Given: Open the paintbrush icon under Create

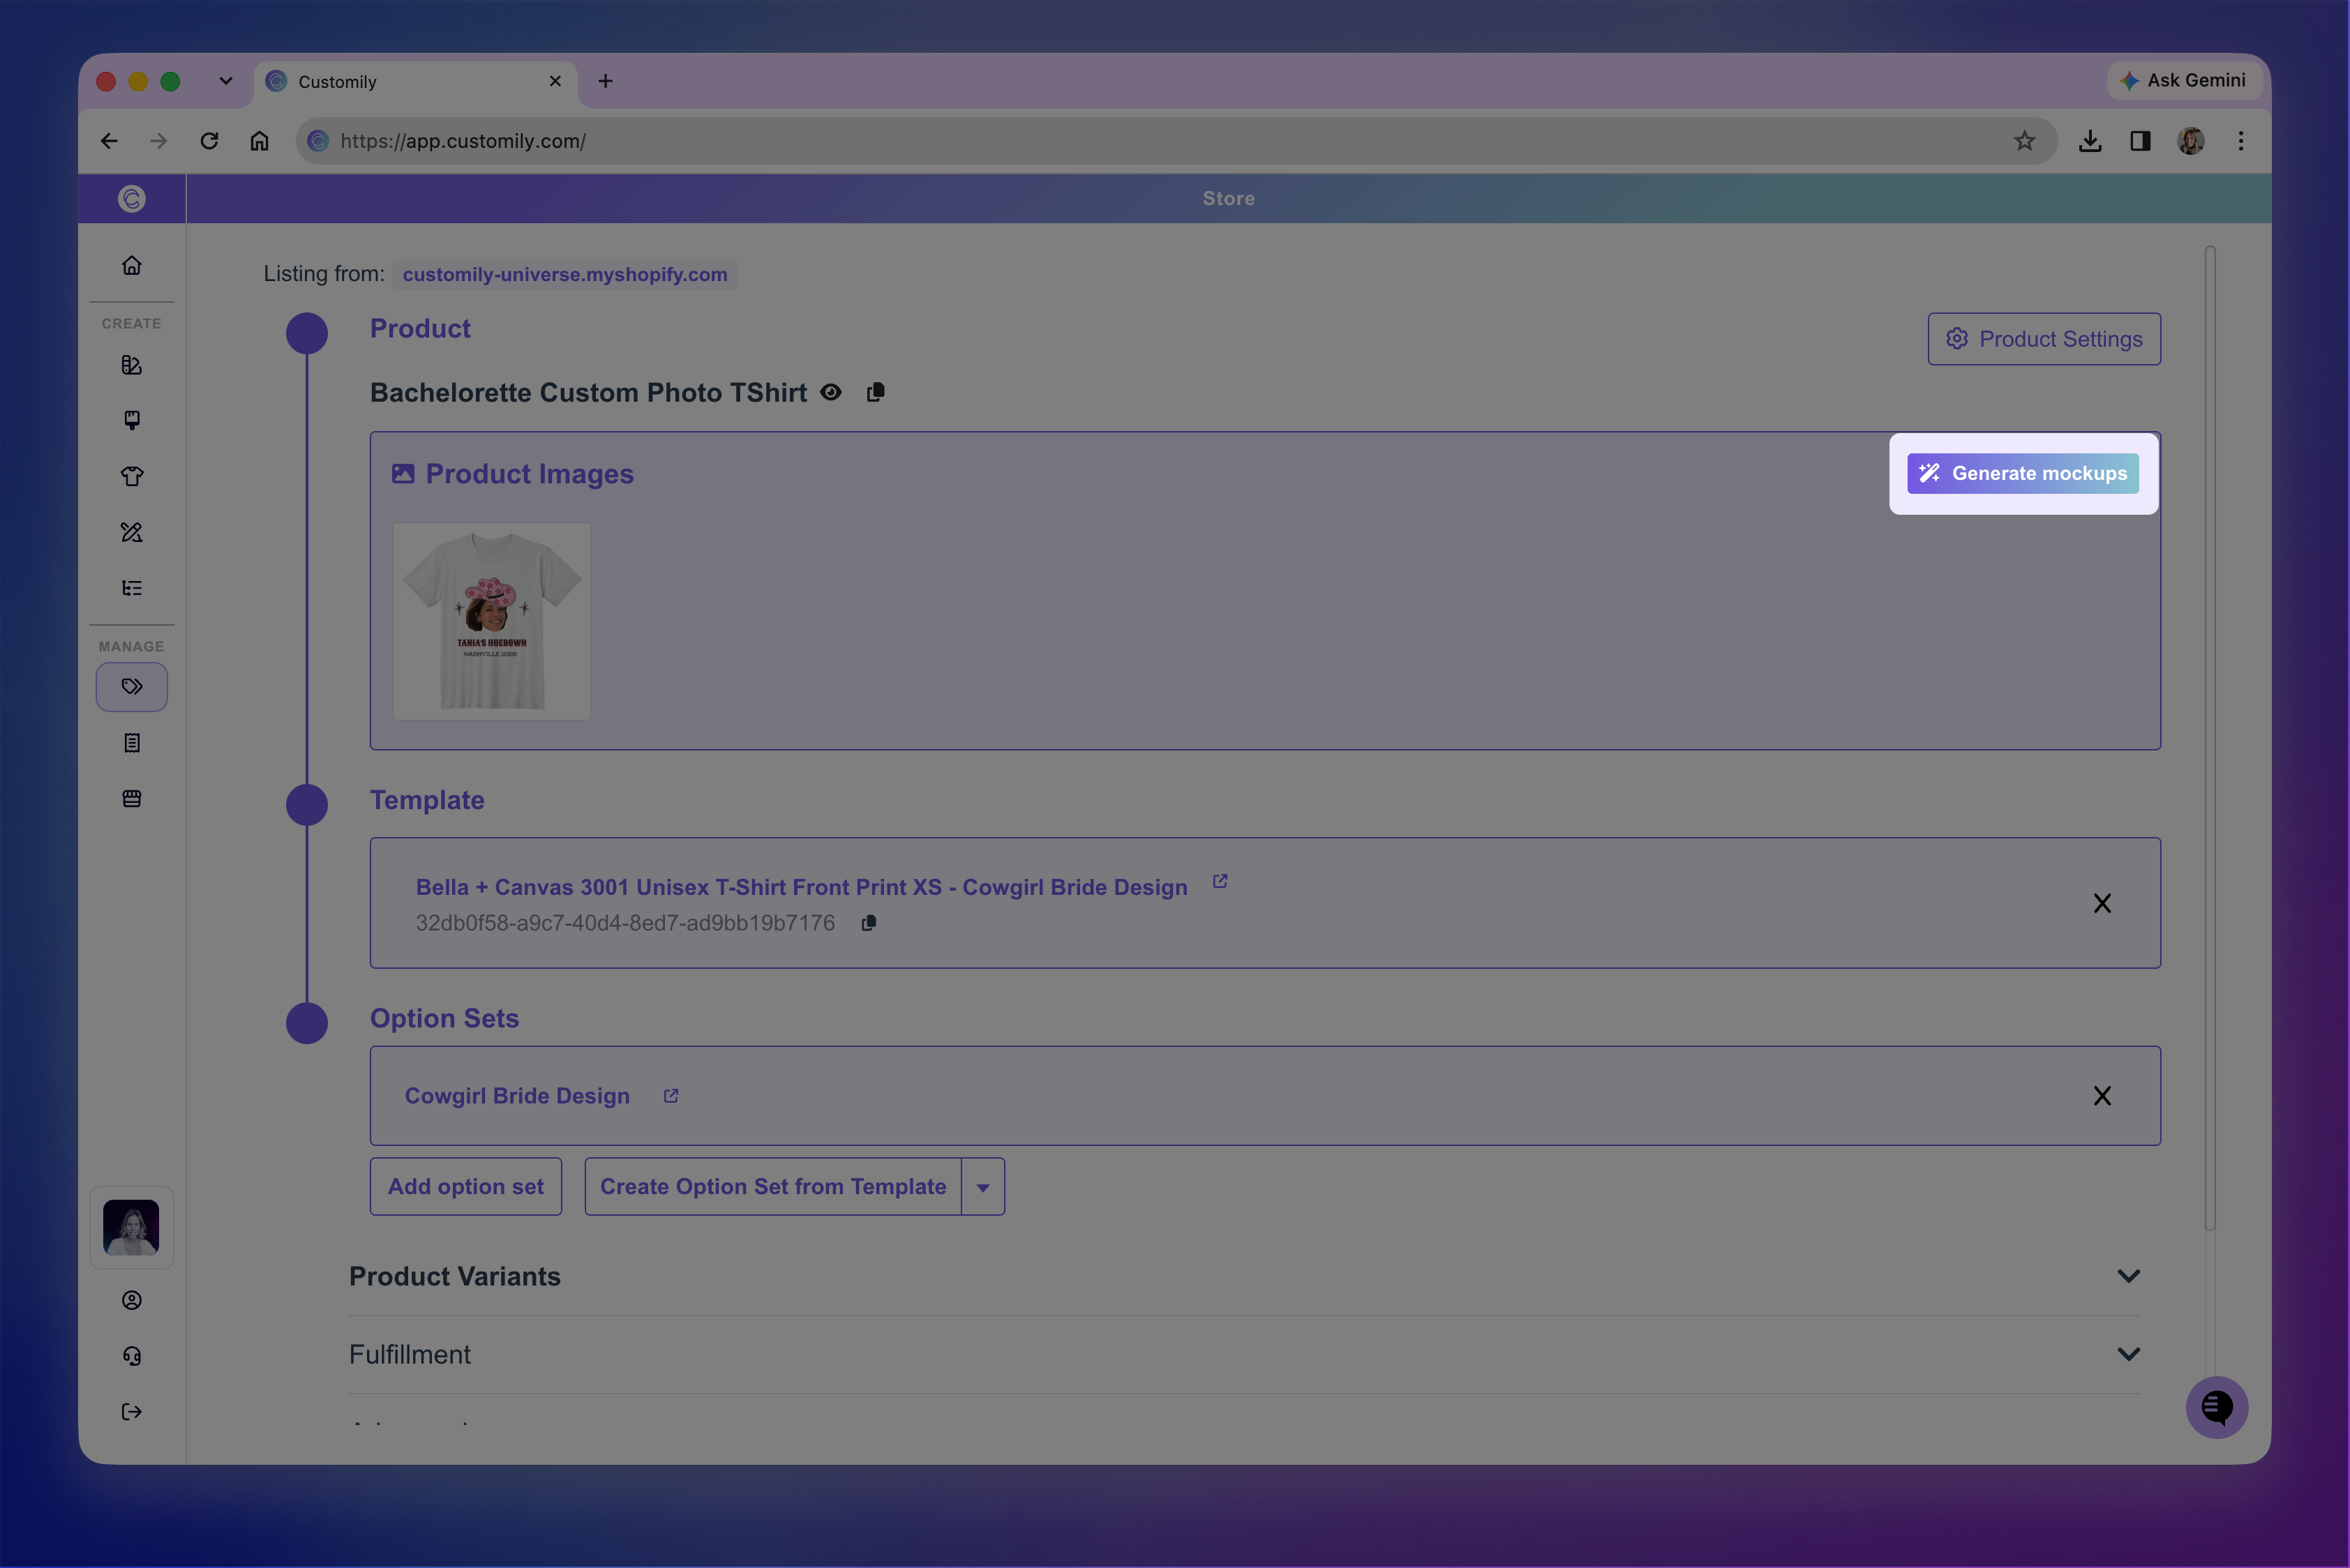Looking at the screenshot, I should click(x=132, y=420).
